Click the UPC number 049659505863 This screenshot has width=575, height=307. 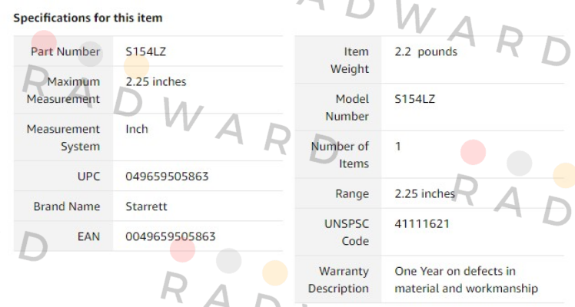coord(167,177)
